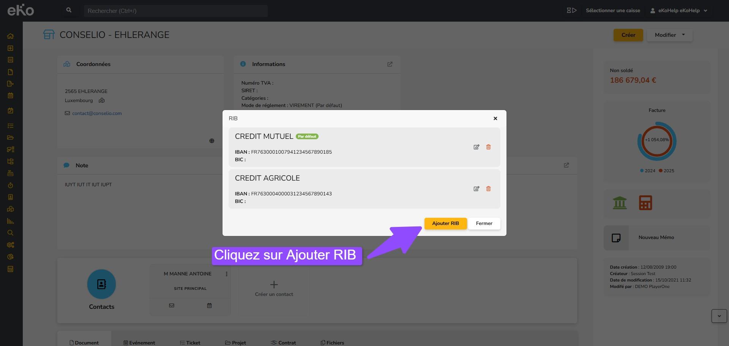Open the eKoHelp user account menu

(x=679, y=11)
